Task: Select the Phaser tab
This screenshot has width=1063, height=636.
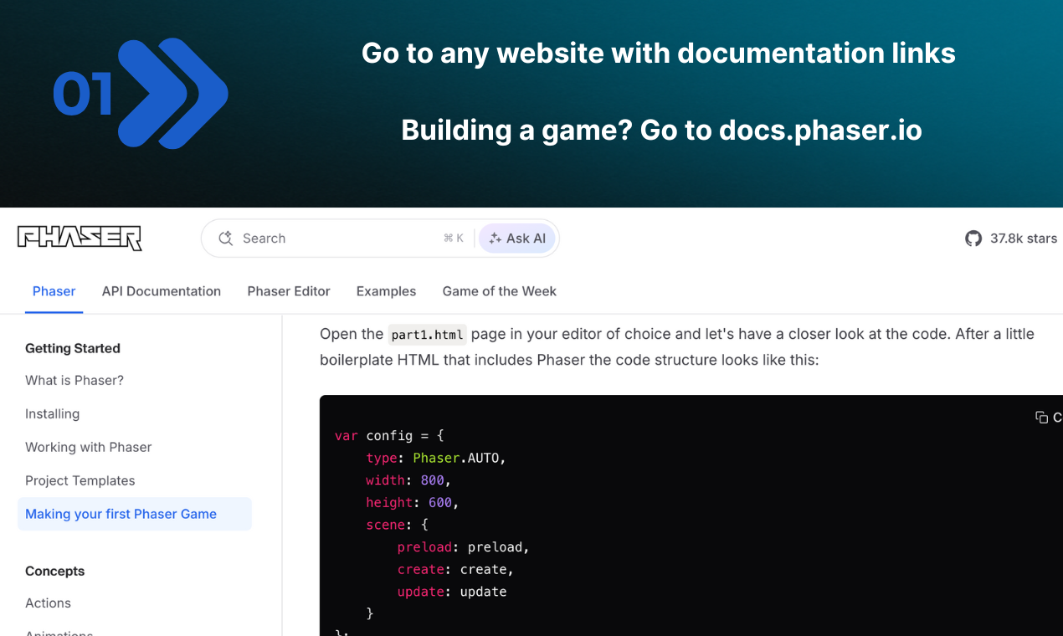Action: pyautogui.click(x=54, y=291)
